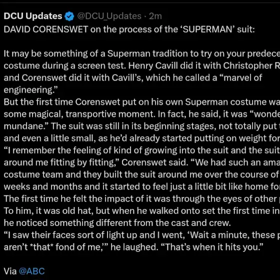Click the word 'engineering.' in the post

tap(31, 90)
